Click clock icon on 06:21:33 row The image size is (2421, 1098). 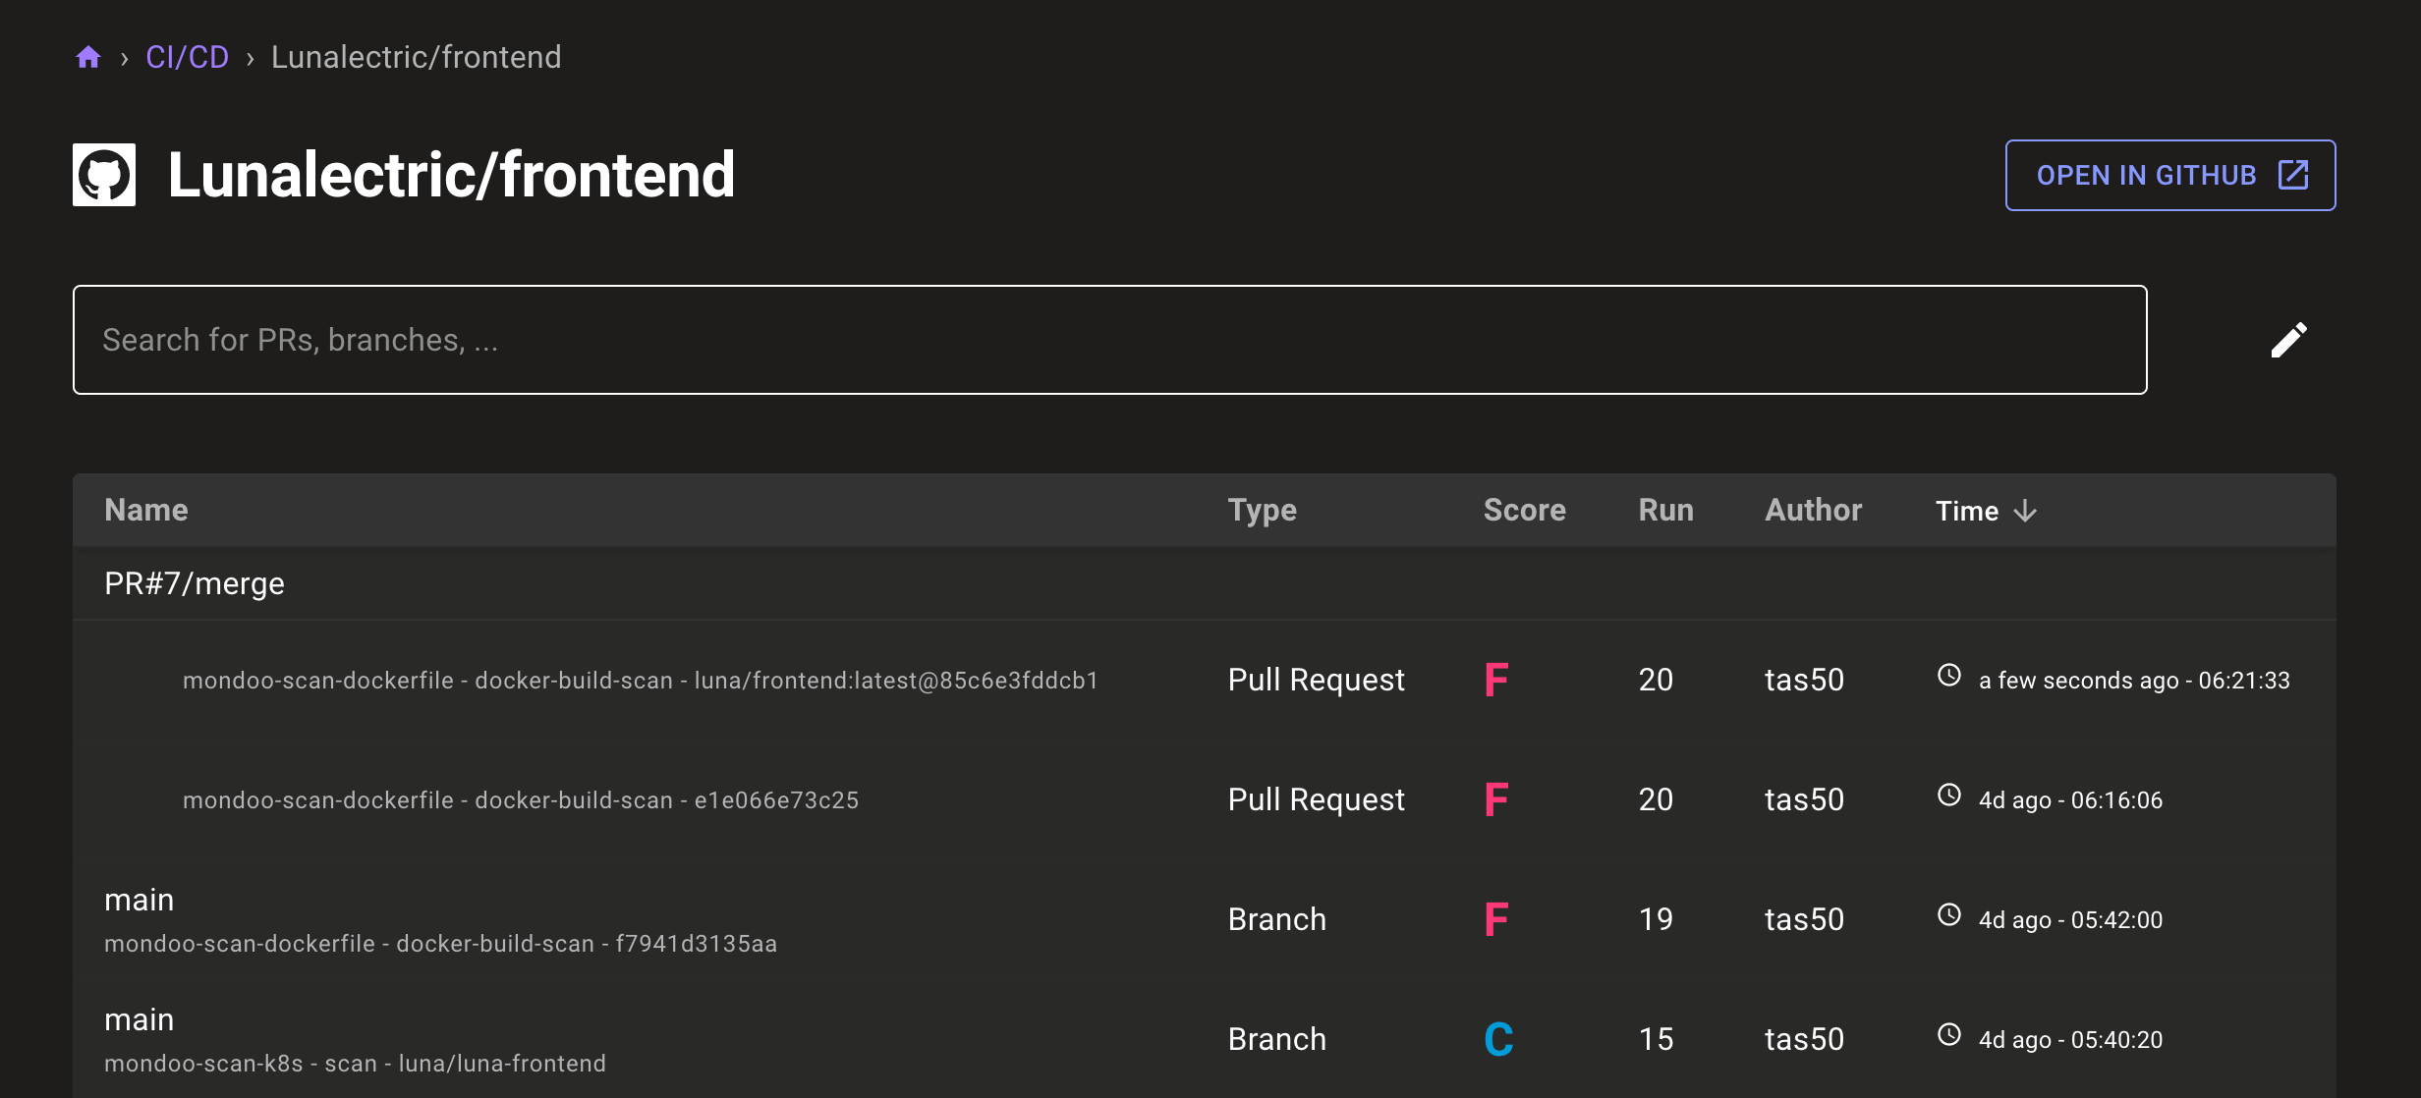click(x=1949, y=676)
